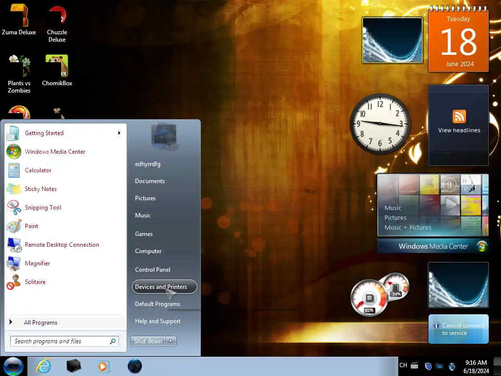Expand the Getting Started submenu arrow
The height and width of the screenshot is (376, 501).
[119, 133]
